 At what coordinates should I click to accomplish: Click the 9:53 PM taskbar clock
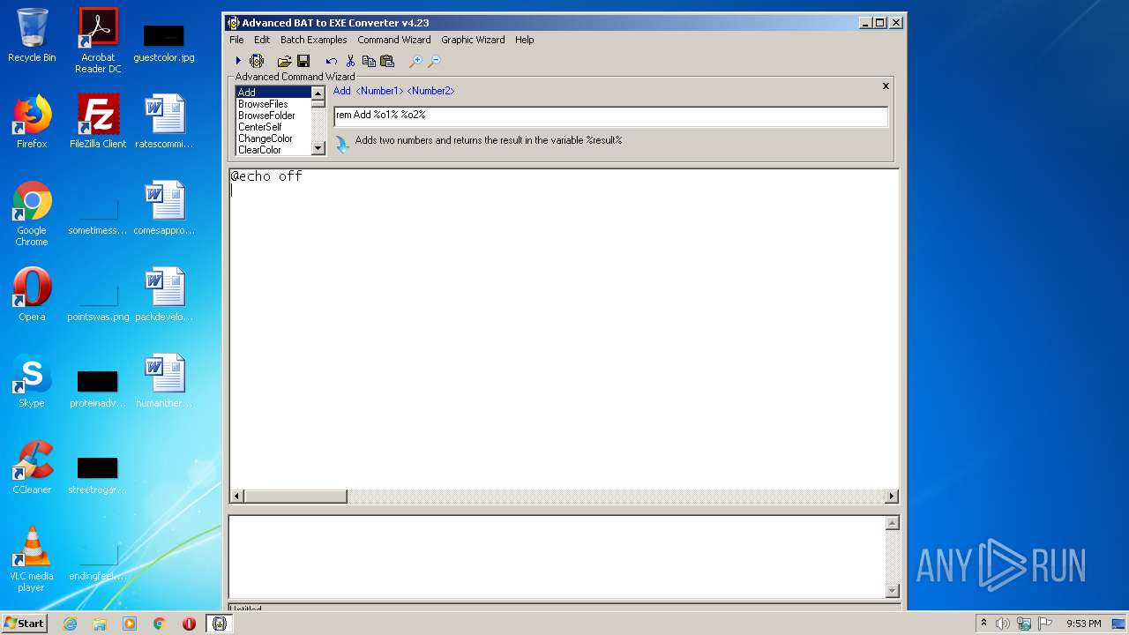click(1083, 624)
